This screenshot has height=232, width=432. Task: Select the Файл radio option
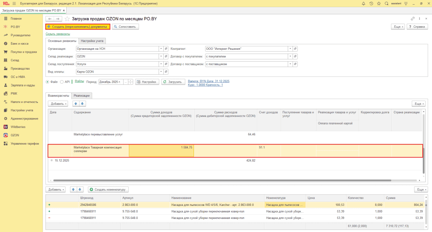click(47, 82)
